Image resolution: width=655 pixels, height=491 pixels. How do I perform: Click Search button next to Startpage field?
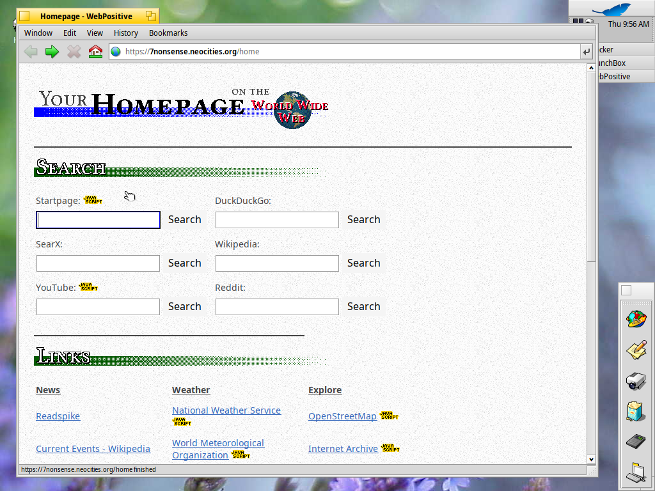click(x=185, y=220)
